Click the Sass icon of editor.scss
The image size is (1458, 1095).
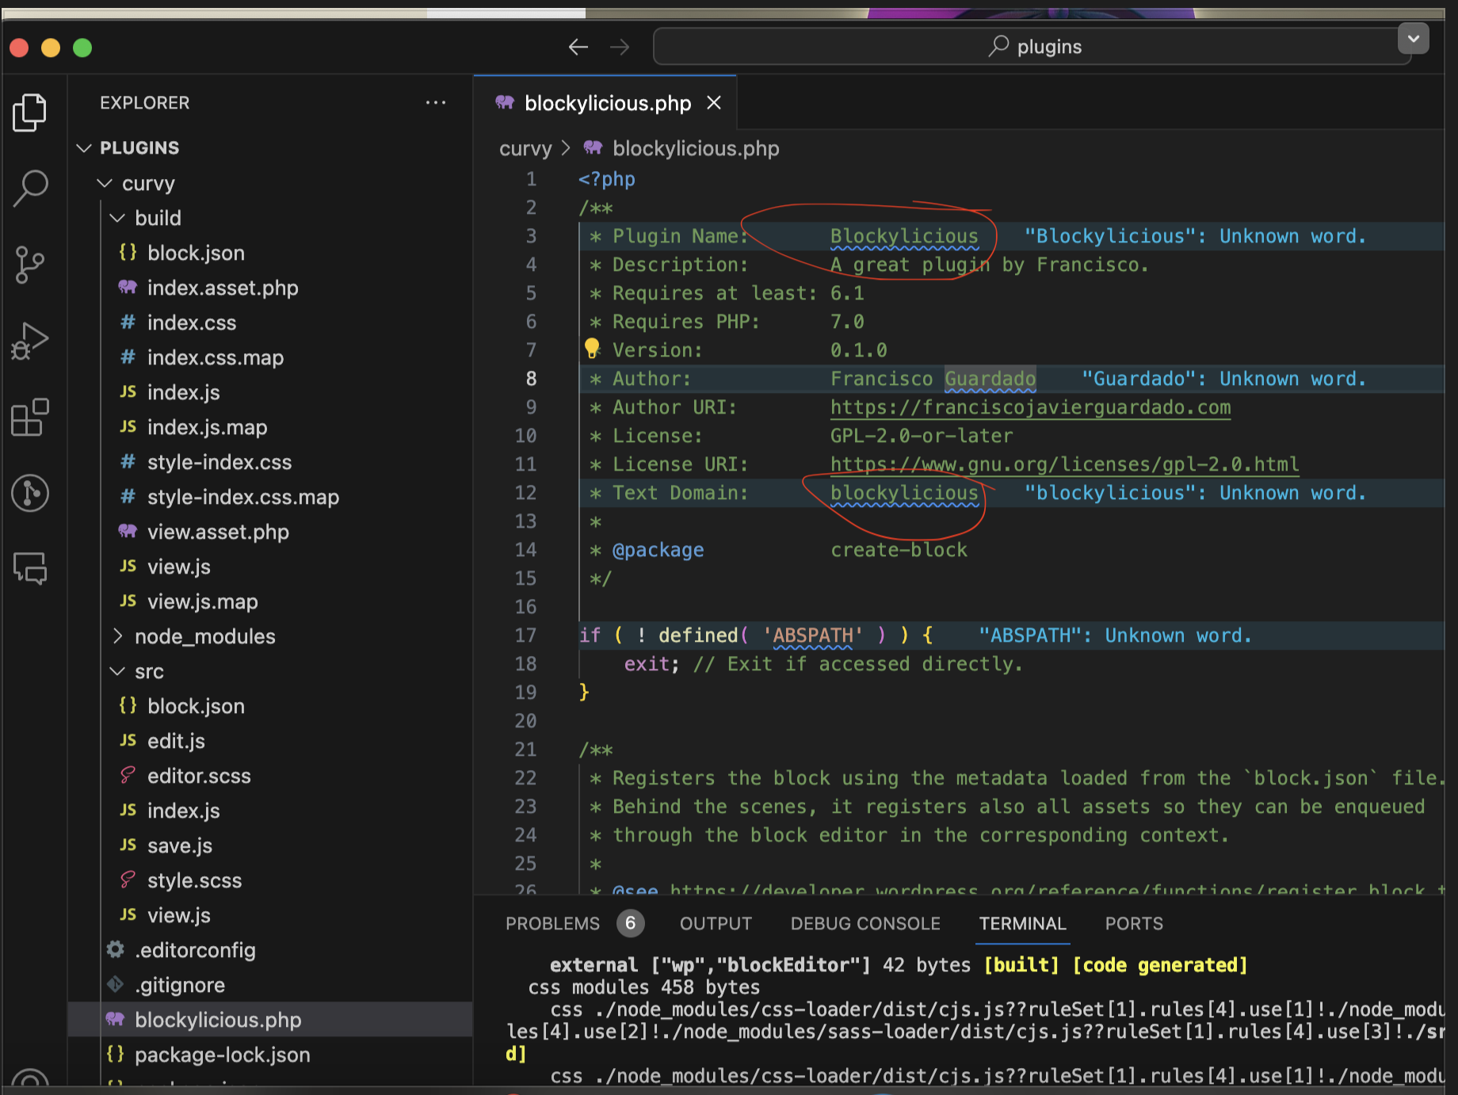128,775
